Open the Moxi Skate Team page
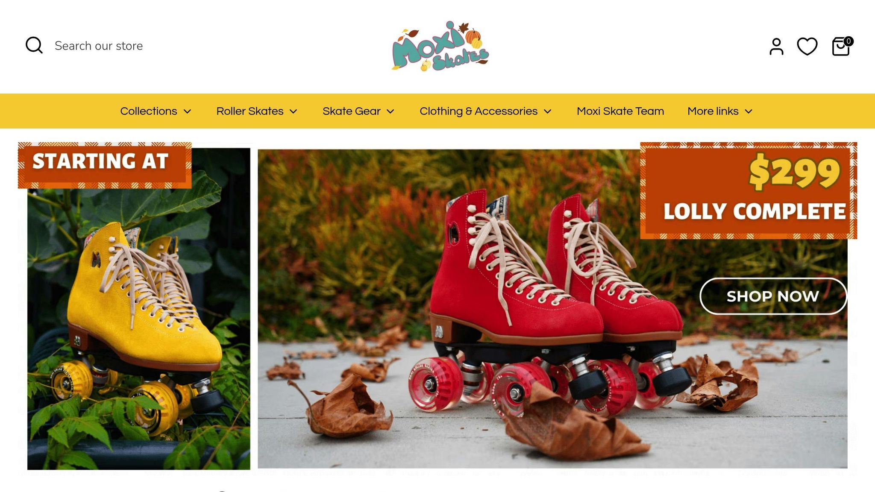The height and width of the screenshot is (492, 875). (x=620, y=111)
